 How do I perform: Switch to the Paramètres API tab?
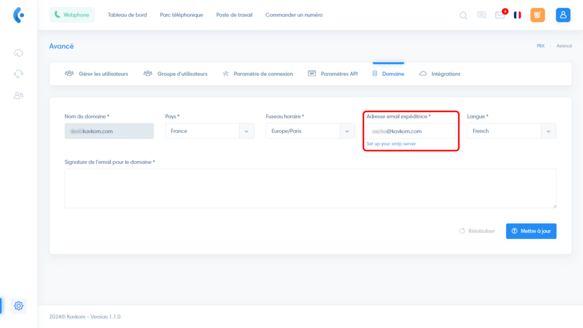point(332,73)
